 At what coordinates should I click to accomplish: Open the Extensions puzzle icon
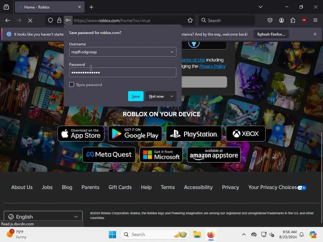[293, 20]
